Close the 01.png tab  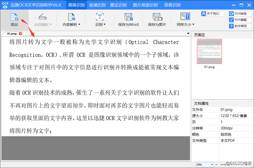[x=20, y=34]
